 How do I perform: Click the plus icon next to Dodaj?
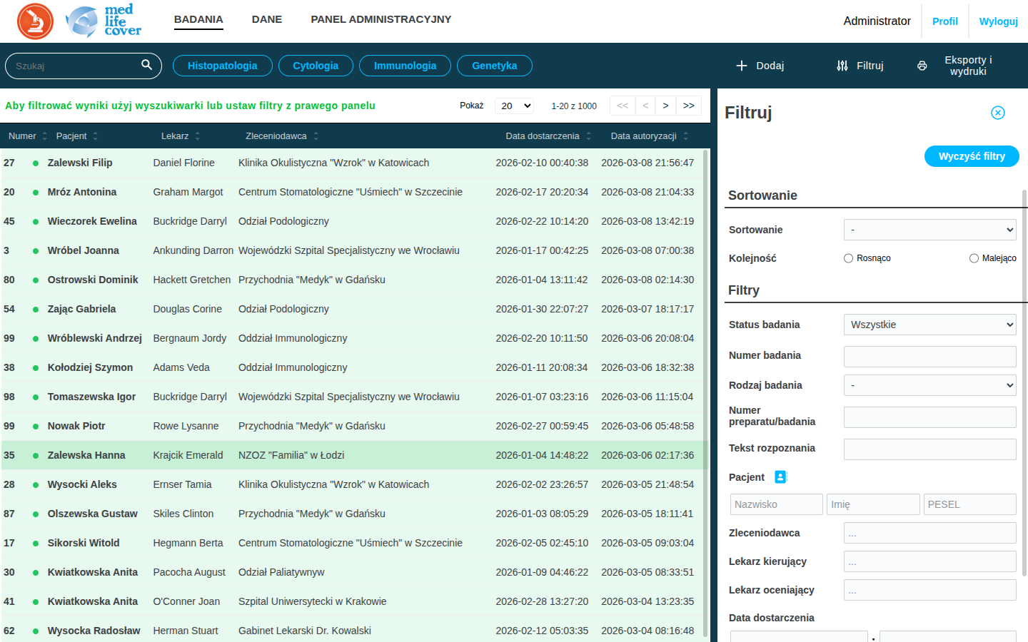point(742,66)
